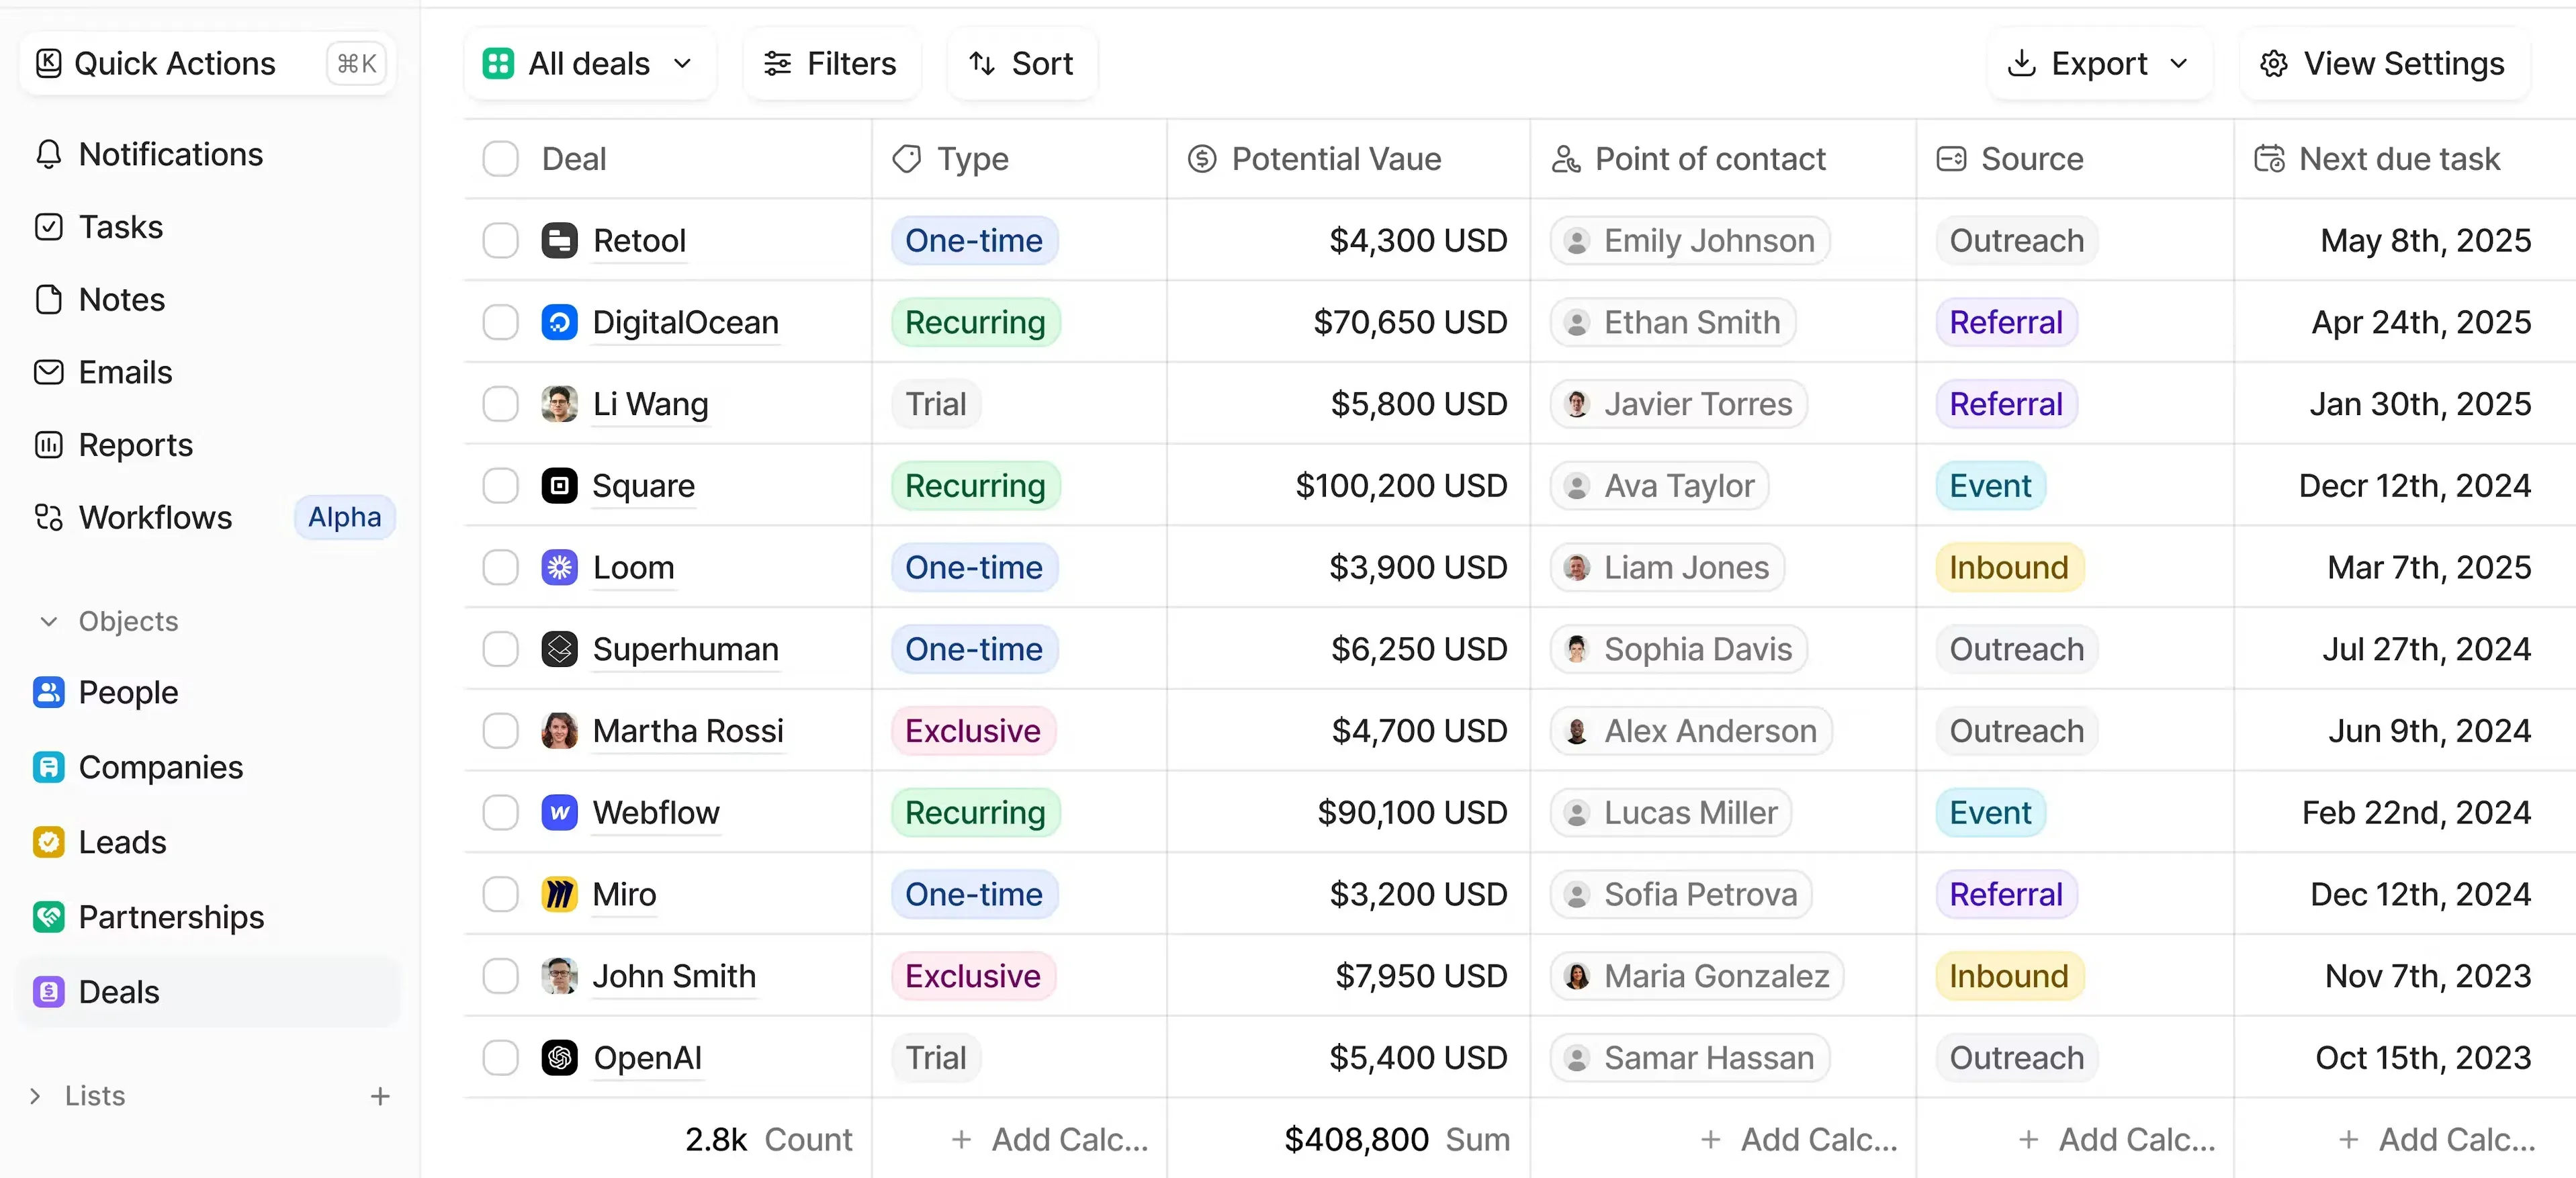Screen dimensions: 2576x1178
Task: Click the Partnerships handshake icon
Action: coord(48,917)
